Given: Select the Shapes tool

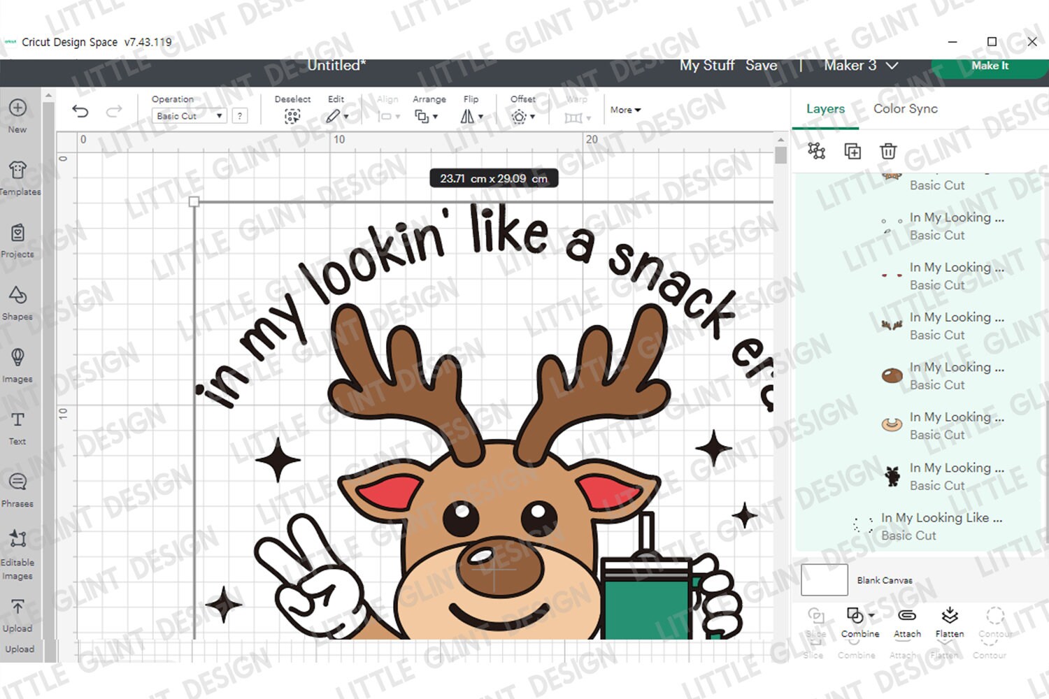Looking at the screenshot, I should pos(17,303).
